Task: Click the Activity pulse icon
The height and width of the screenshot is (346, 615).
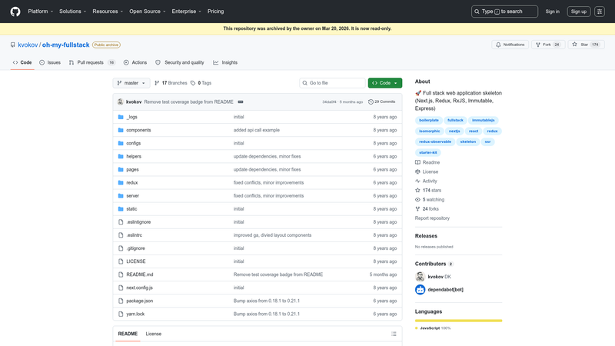Action: (x=417, y=181)
